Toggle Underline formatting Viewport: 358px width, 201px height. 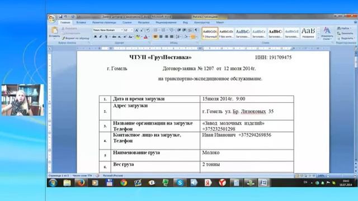tap(106, 37)
